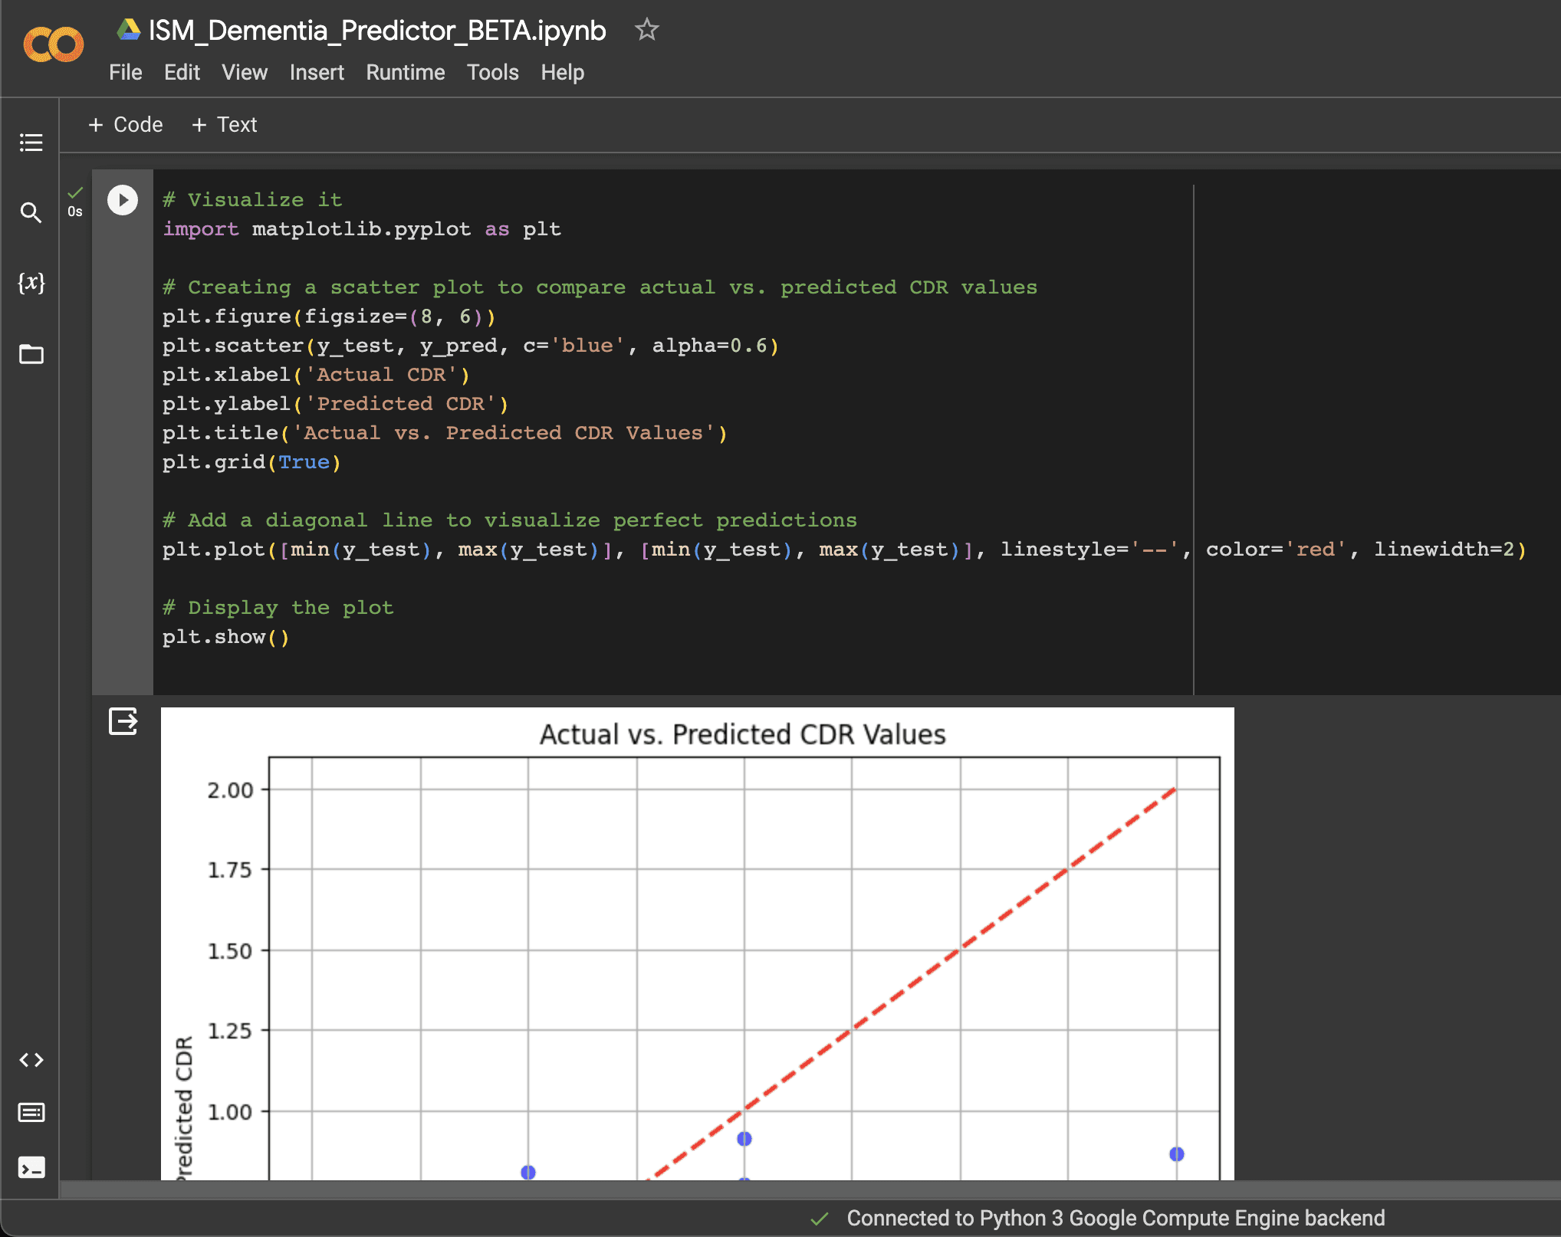
Task: Open the find and replace panel
Action: coord(31,212)
